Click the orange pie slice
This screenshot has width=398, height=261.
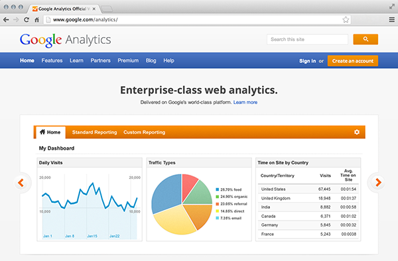tap(200, 215)
